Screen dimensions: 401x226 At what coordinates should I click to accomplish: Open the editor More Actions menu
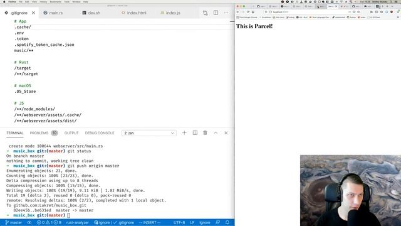pyautogui.click(x=226, y=13)
